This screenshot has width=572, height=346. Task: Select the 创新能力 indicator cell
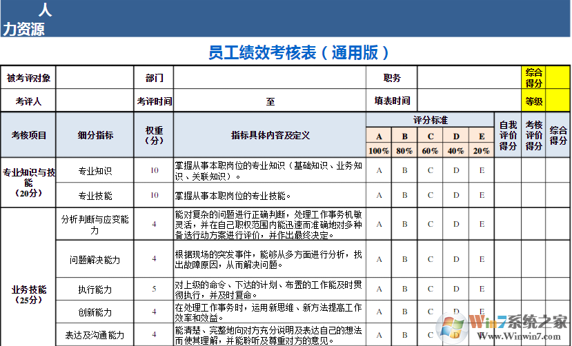(x=95, y=312)
